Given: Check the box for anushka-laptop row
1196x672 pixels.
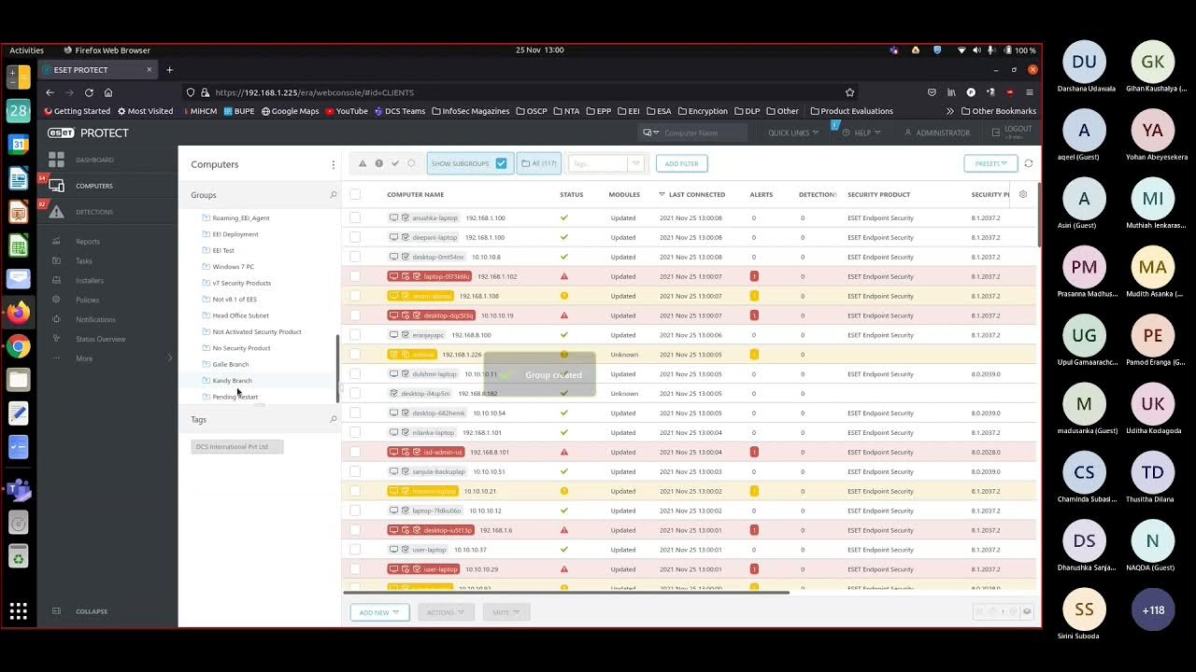Looking at the screenshot, I should point(355,217).
